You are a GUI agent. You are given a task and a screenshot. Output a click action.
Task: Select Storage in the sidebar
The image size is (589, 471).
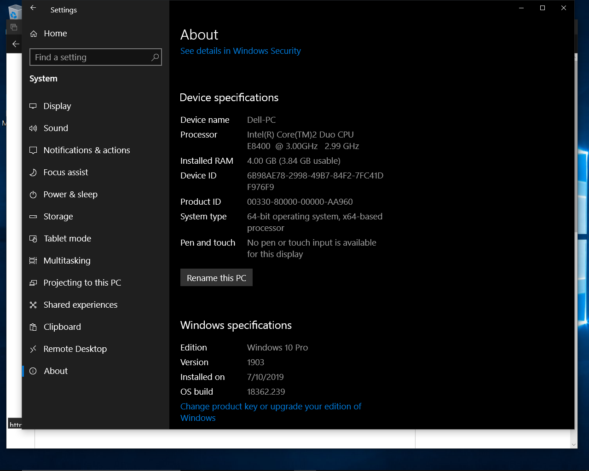96,217
